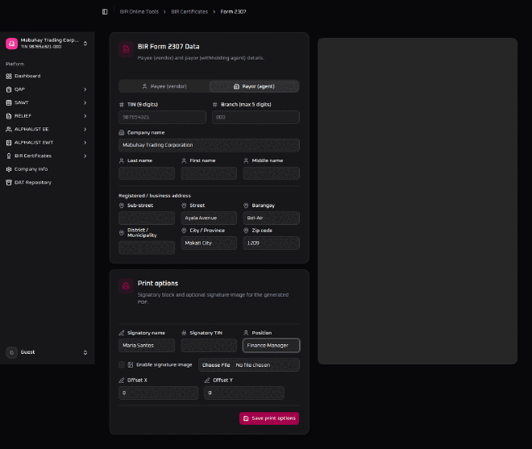This screenshot has width=532, height=449.
Task: Toggle the sidebar panel icon
Action: pyautogui.click(x=105, y=12)
